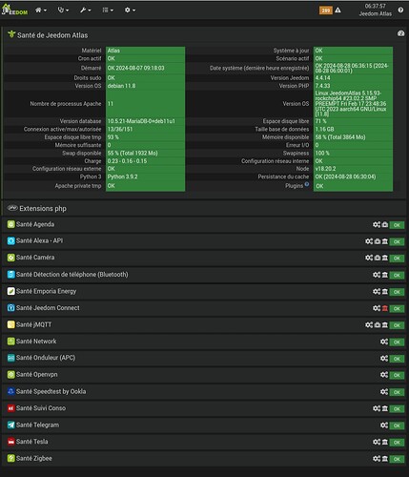Click the gears icon on Santé Telegram row
This screenshot has width=409, height=477.
click(x=384, y=425)
